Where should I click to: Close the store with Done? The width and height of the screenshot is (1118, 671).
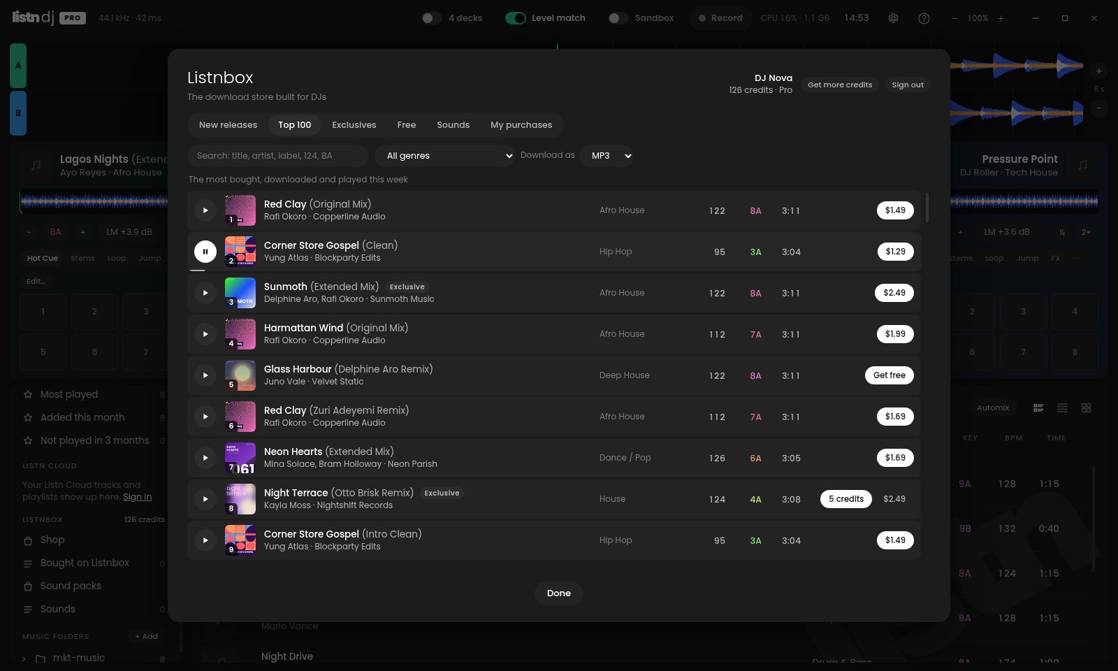[x=559, y=593]
